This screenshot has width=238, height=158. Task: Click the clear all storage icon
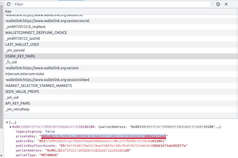coord(218,4)
